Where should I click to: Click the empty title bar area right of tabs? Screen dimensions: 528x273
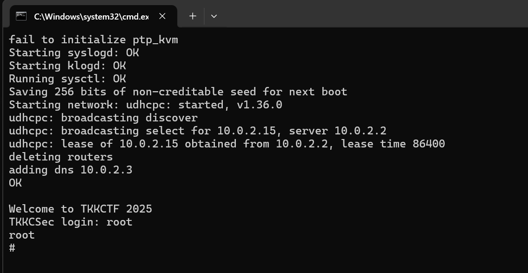point(372,14)
